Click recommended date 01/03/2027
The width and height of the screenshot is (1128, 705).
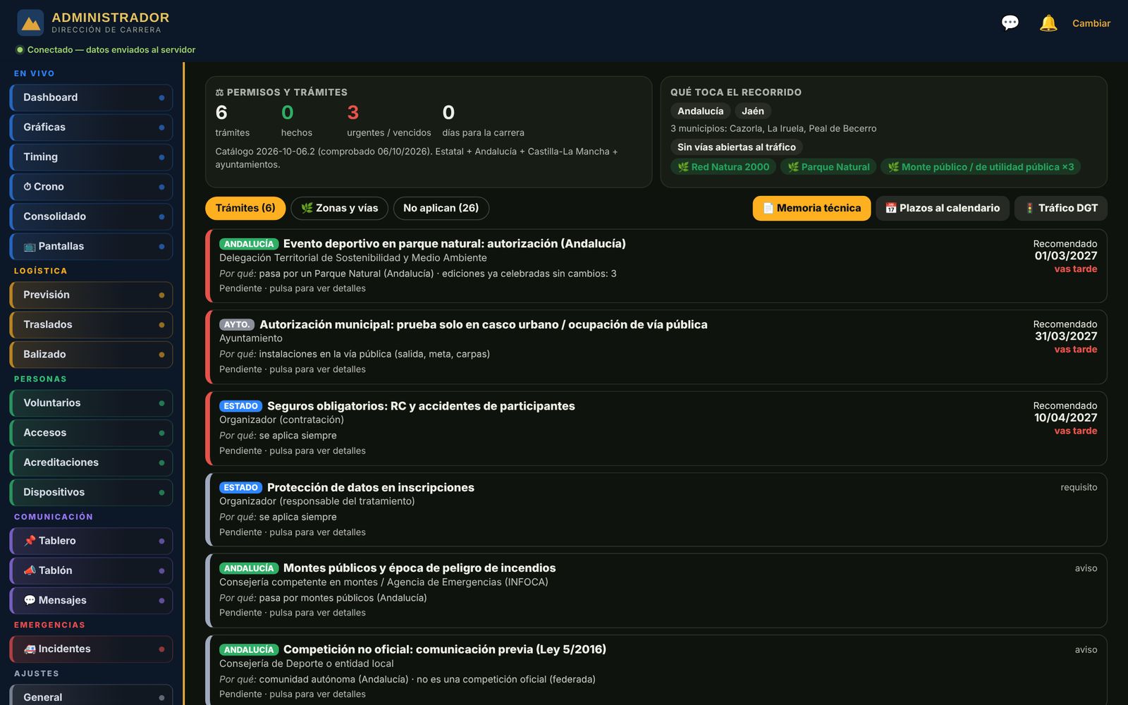1065,256
